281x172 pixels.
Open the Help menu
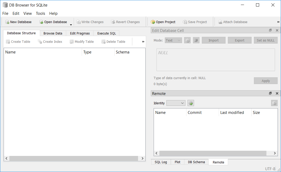pyautogui.click(x=53, y=13)
